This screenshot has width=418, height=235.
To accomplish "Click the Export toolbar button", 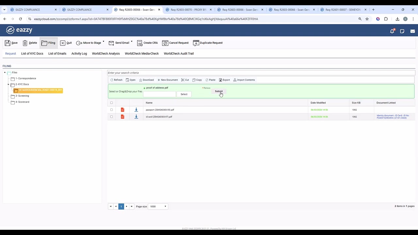I will tap(224, 80).
